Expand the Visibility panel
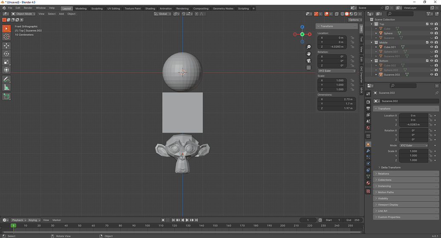Viewport: 441px width, 238px height. (406, 198)
